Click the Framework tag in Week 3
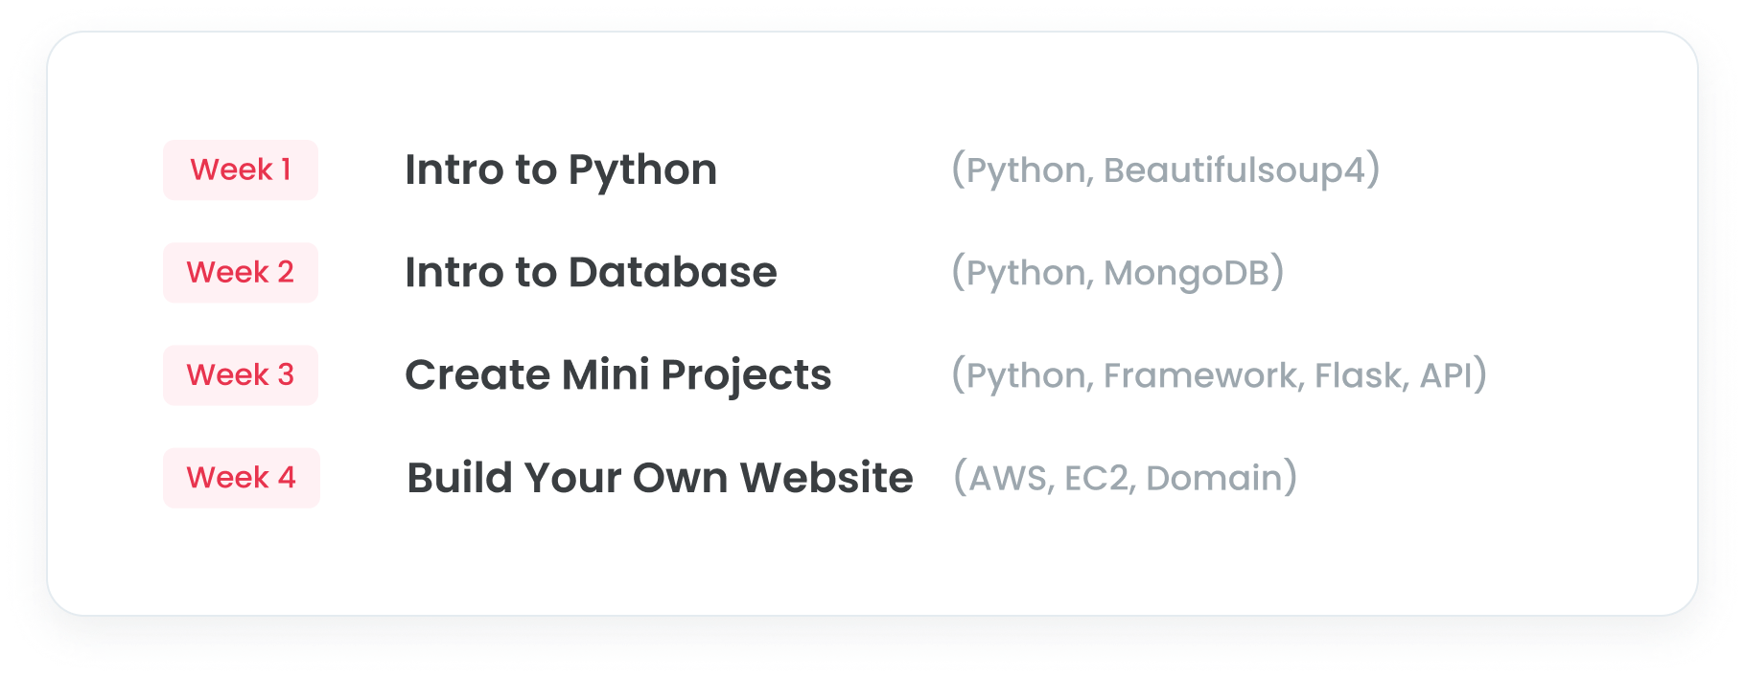The image size is (1745, 678). pyautogui.click(x=1202, y=375)
